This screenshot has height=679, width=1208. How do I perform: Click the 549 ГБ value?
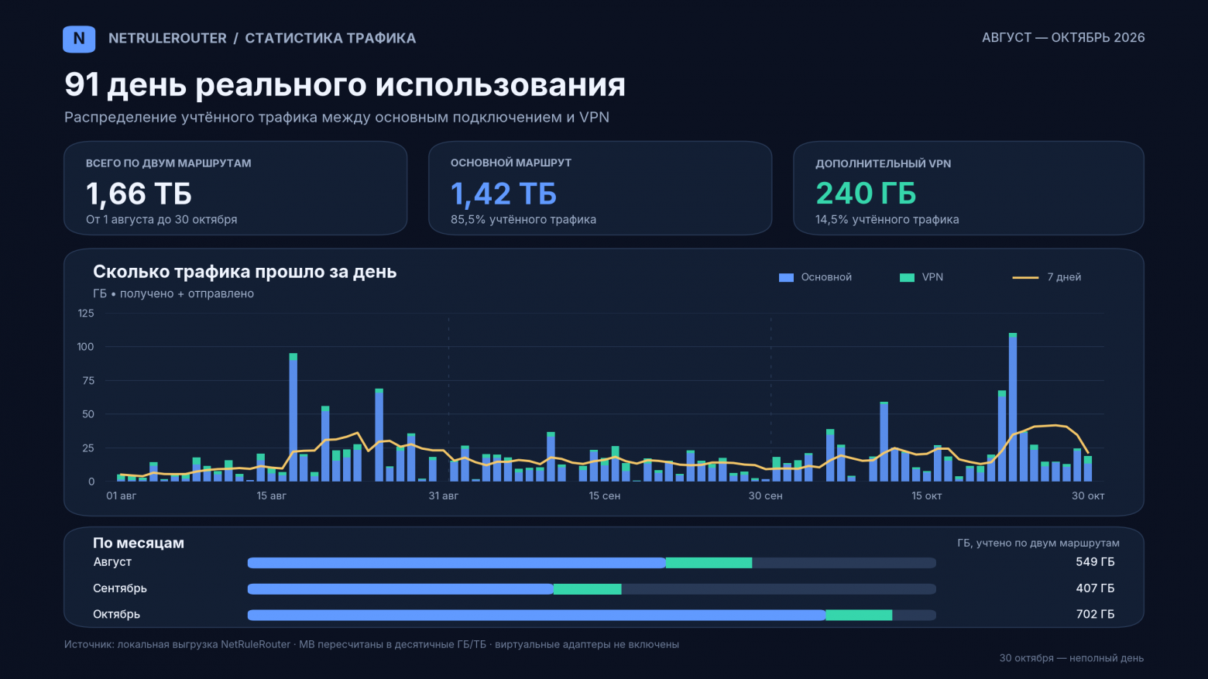1095,562
